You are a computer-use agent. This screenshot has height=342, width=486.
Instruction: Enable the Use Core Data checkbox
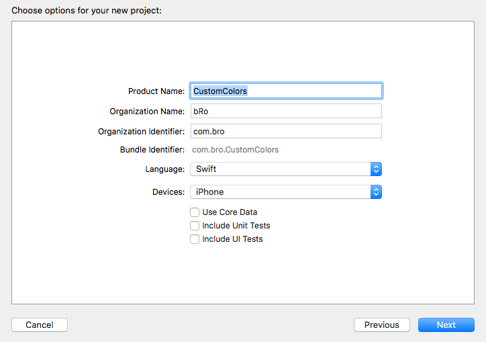[195, 212]
